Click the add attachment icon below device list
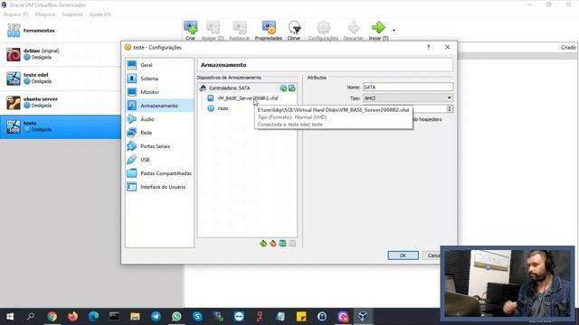 tap(282, 243)
